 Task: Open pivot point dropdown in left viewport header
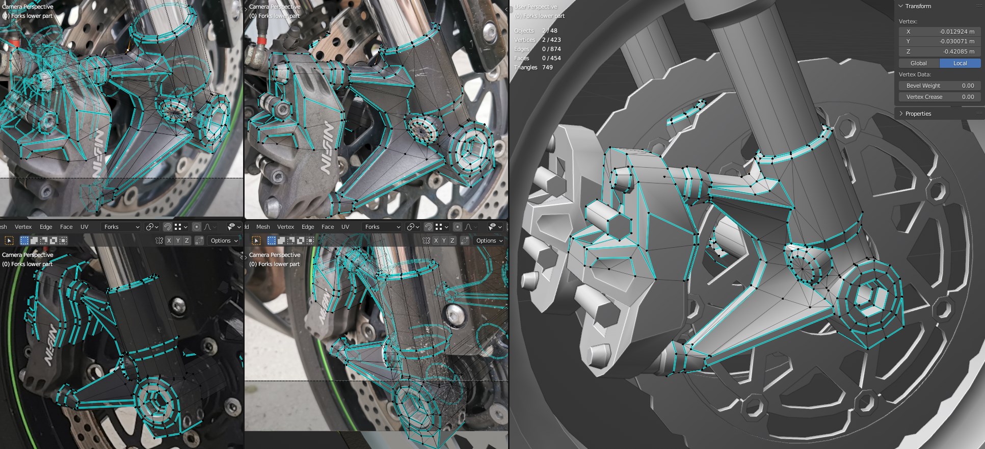152,227
